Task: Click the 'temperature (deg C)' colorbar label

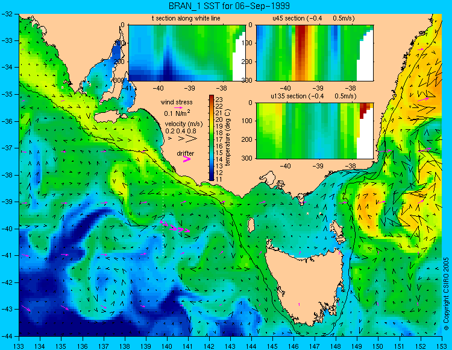Action: click(228, 138)
